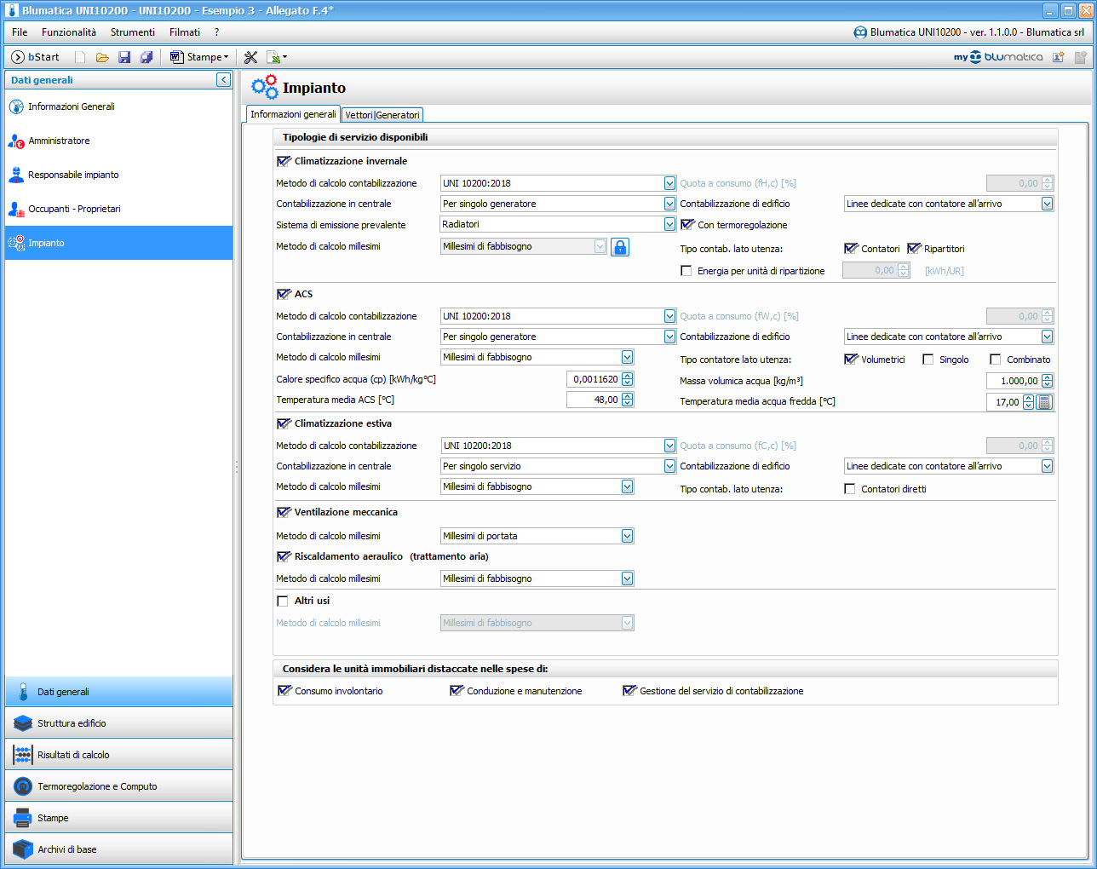This screenshot has height=869, width=1097.
Task: Expand the Sistema di emissione prevalente dropdown
Action: [669, 224]
